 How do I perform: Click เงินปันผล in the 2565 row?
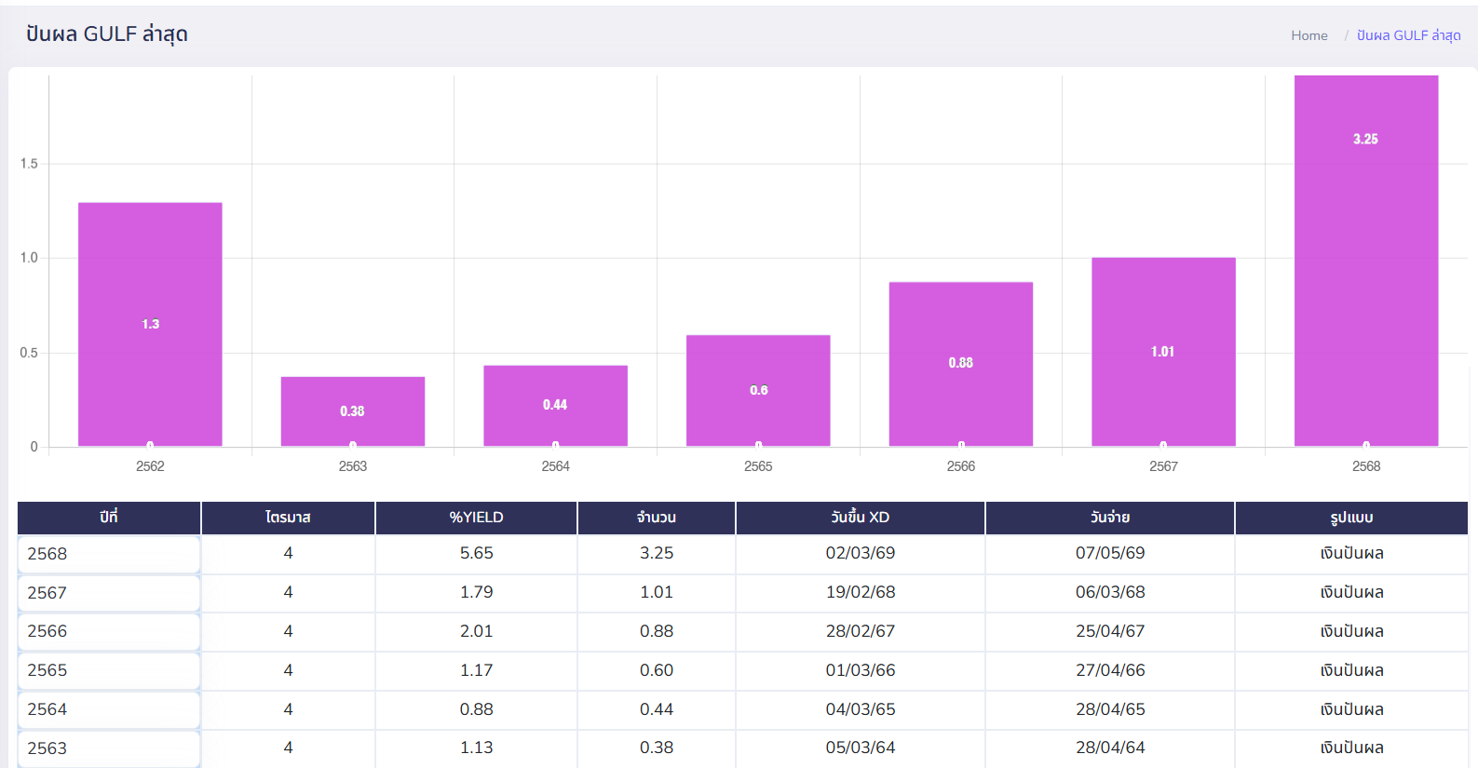(x=1351, y=670)
